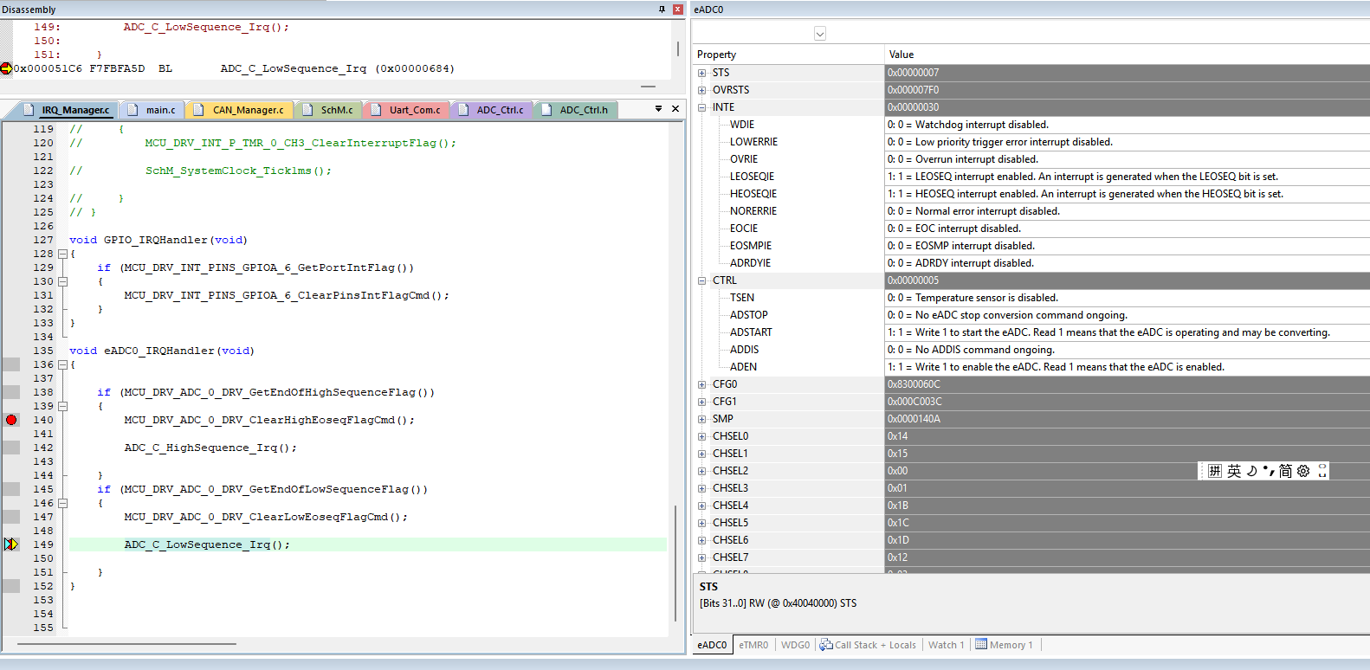
Task: Click the current execution arrow on line 149
Action: [11, 544]
